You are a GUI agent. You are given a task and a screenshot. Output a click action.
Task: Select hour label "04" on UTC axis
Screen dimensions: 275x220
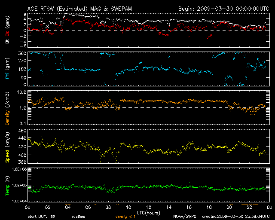68,207
